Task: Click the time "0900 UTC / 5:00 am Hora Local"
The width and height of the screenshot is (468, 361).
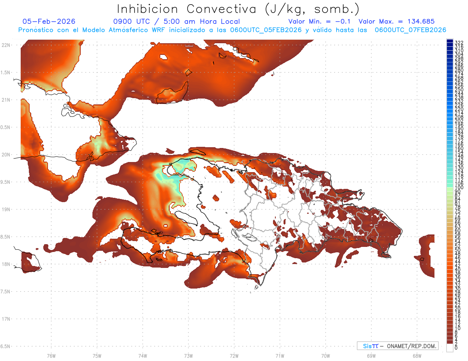Action: pos(177,22)
